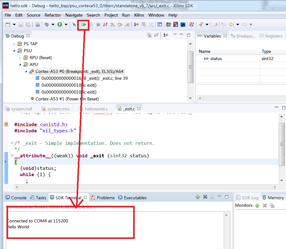
Task: Open the Xilinx menu
Action: (x=139, y=15)
